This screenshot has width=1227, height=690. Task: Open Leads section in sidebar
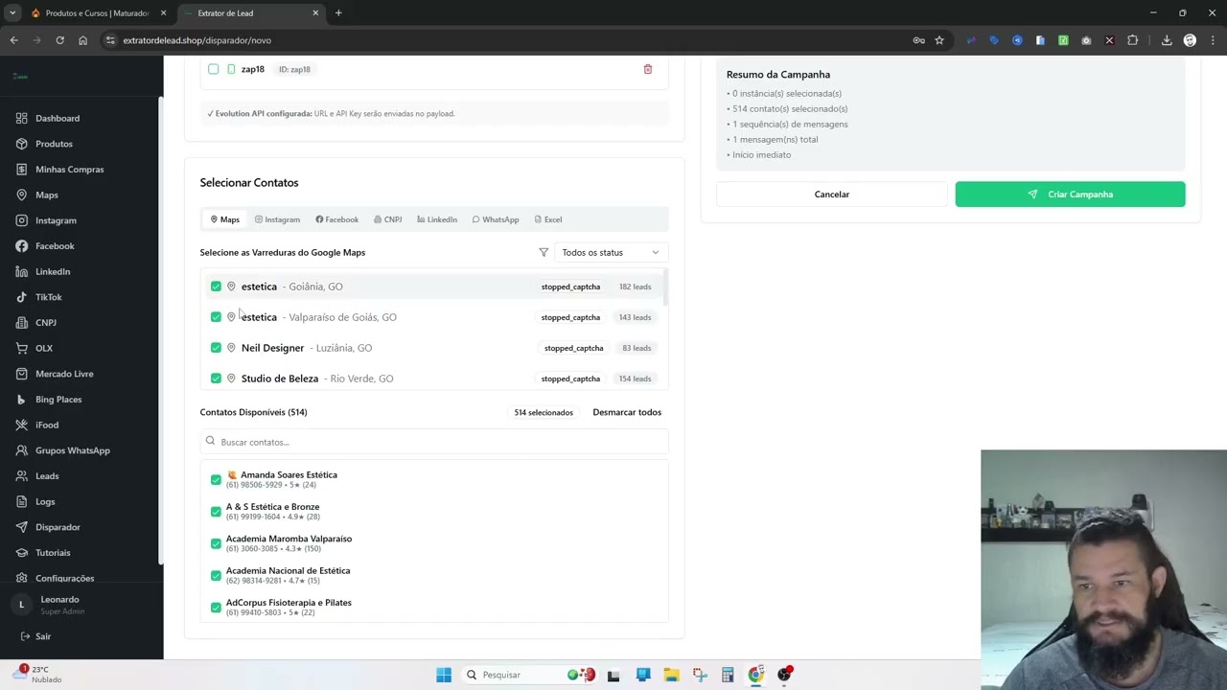coord(47,476)
